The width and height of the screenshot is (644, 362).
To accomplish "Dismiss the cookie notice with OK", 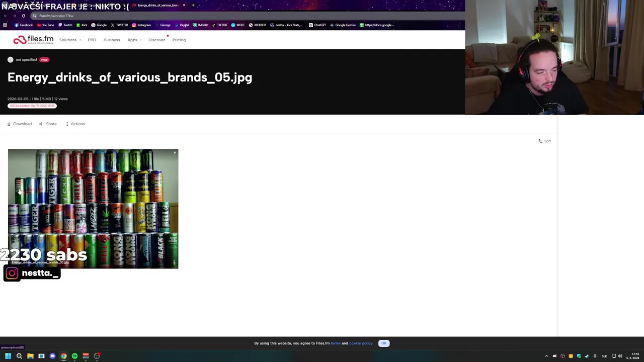I will pos(384,343).
